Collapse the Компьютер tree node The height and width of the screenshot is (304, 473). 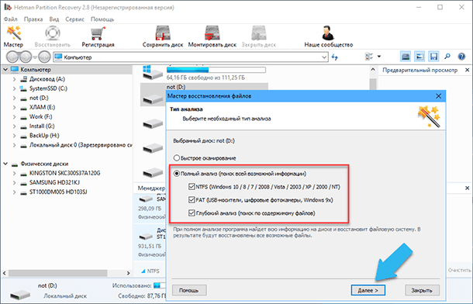click(x=5, y=70)
